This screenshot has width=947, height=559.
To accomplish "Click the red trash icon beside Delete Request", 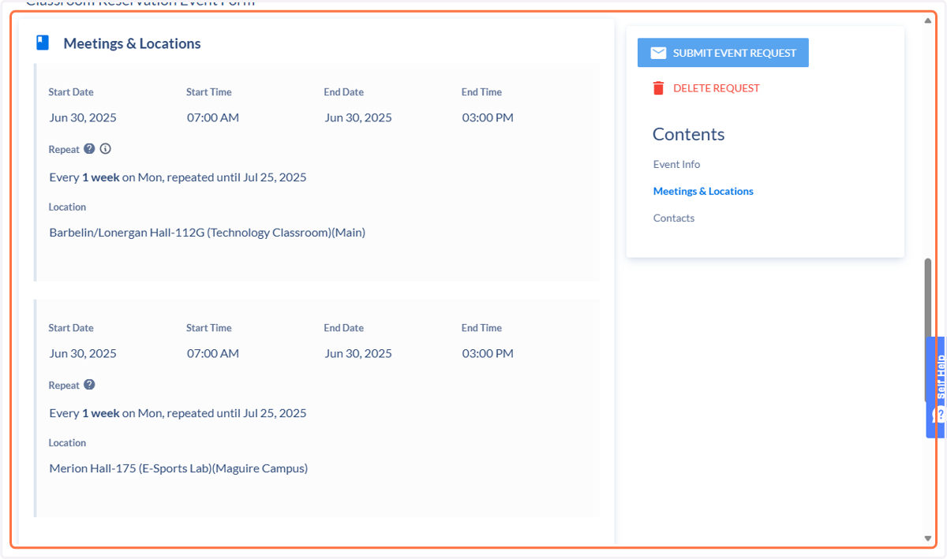I will point(658,88).
